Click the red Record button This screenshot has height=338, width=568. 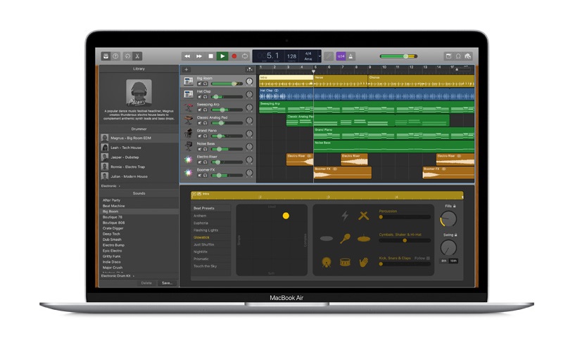tap(234, 56)
